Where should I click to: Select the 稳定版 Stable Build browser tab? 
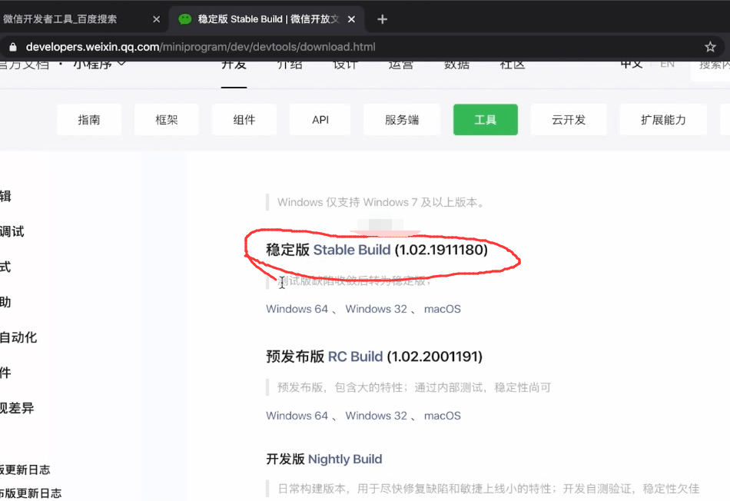pyautogui.click(x=267, y=19)
